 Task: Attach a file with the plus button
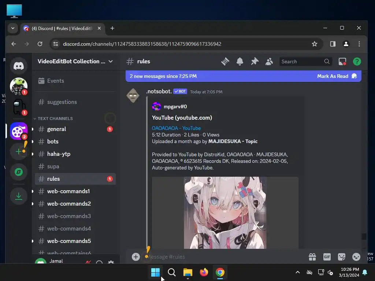point(135,257)
